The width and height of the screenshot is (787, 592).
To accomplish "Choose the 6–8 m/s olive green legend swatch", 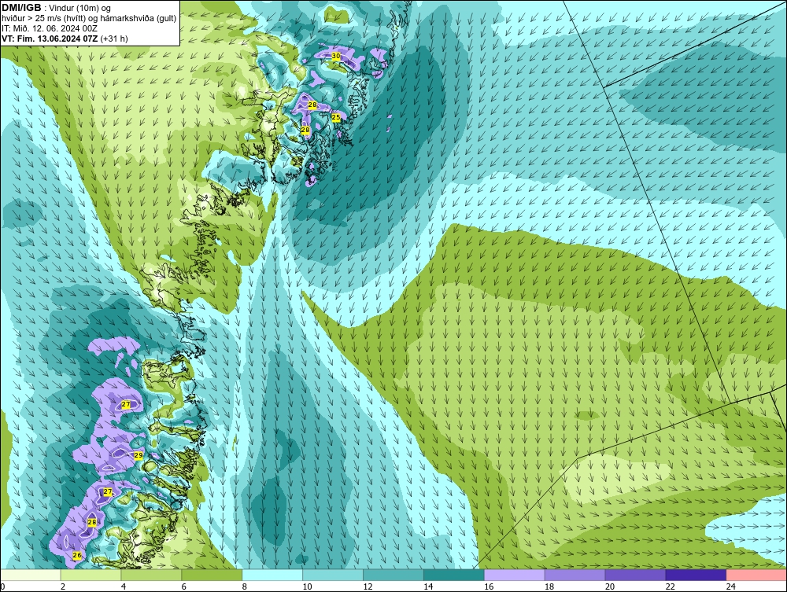I will (x=212, y=575).
